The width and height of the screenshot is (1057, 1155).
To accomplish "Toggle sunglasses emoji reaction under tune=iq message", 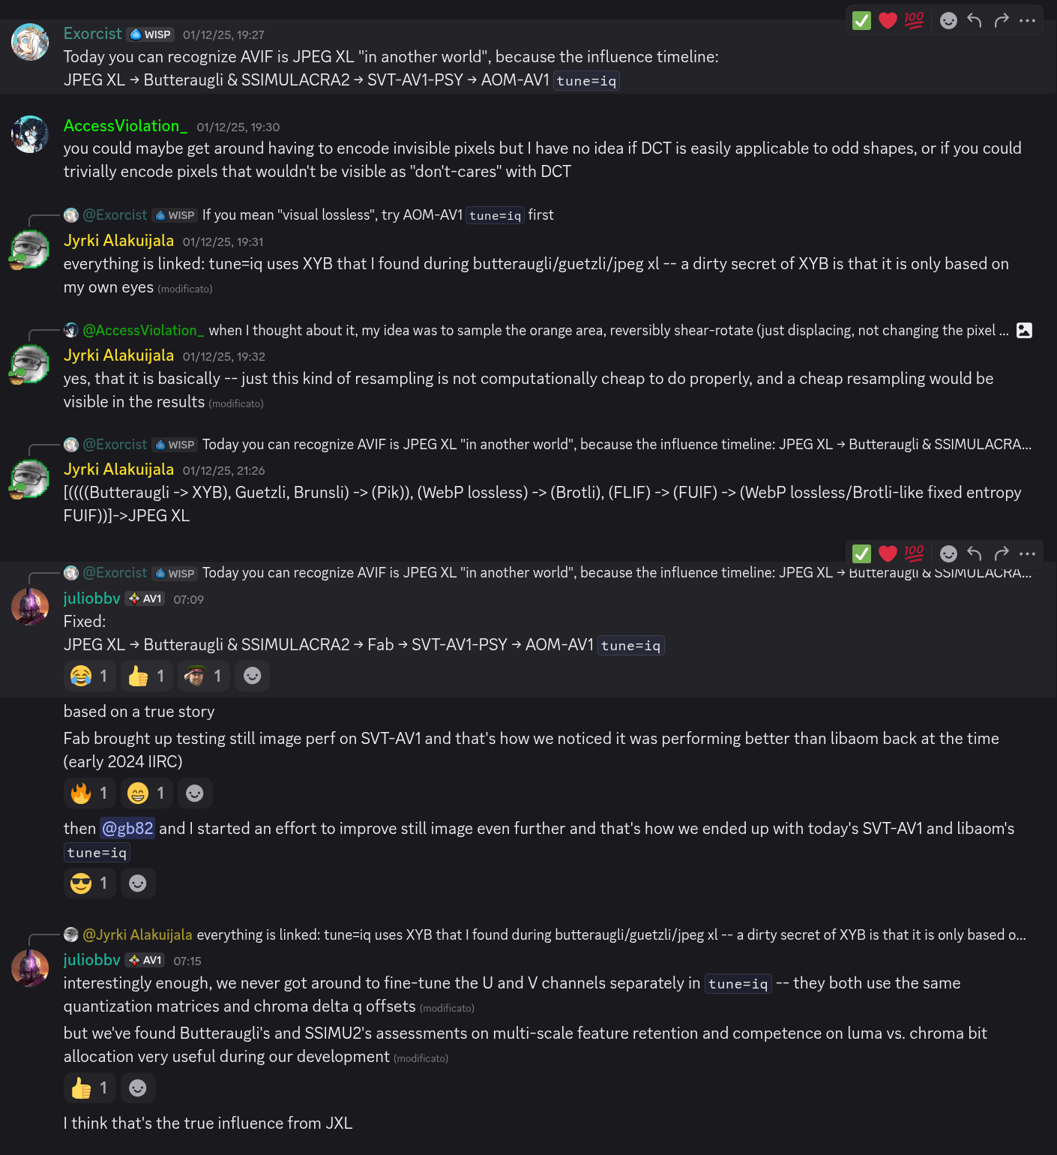I will 89,883.
